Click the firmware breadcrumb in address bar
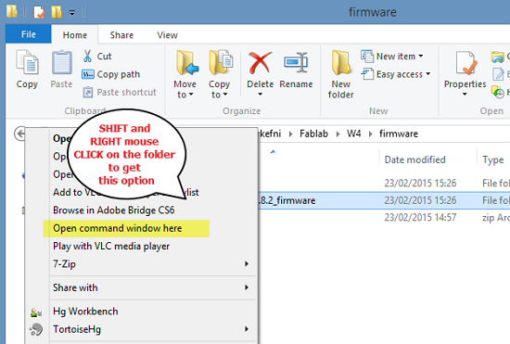Screen dimensions: 510x344 click(x=399, y=134)
